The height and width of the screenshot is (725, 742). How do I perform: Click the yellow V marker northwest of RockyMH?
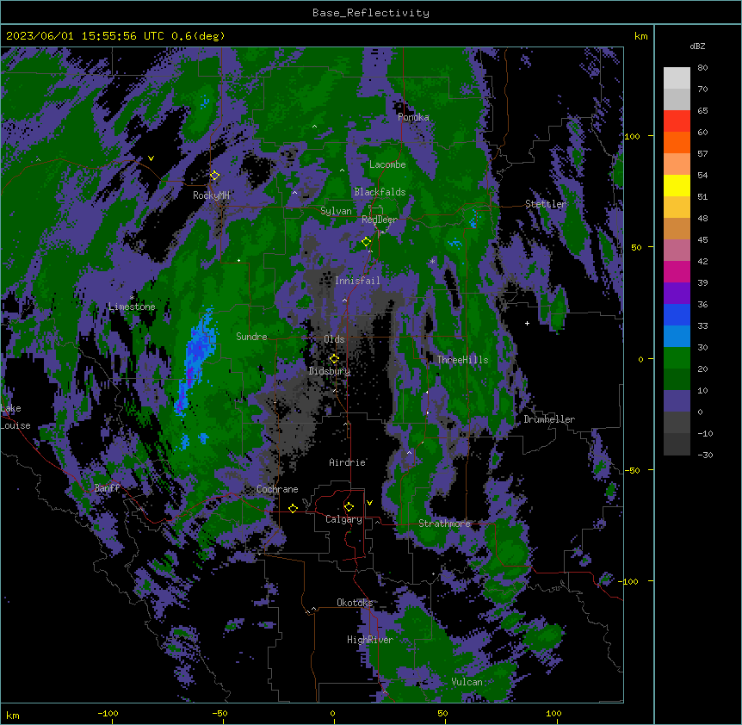click(151, 158)
